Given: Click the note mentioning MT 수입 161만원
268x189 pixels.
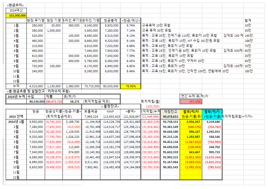Looking at the screenshot, I should tap(181, 41).
